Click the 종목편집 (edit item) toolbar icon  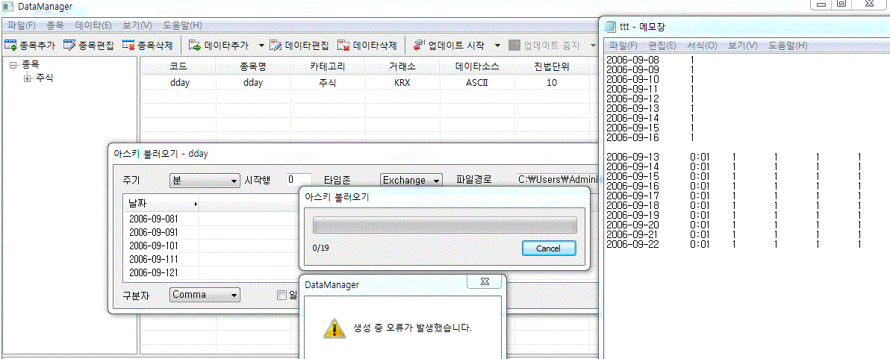tap(69, 46)
